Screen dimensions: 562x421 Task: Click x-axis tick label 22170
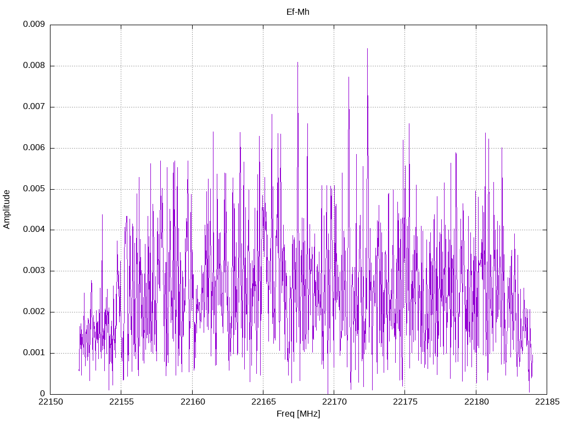pyautogui.click(x=334, y=402)
